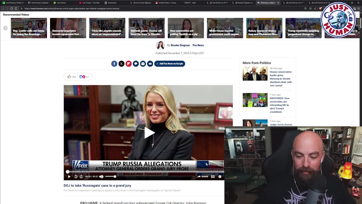Image resolution: width=362 pixels, height=204 pixels.
Task: Print the article using printer icon
Action: [x=143, y=64]
